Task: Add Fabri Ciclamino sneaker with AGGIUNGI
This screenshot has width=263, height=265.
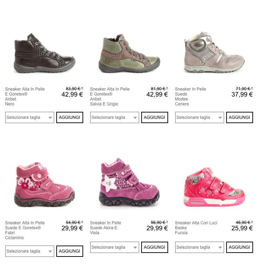Action: point(70,251)
